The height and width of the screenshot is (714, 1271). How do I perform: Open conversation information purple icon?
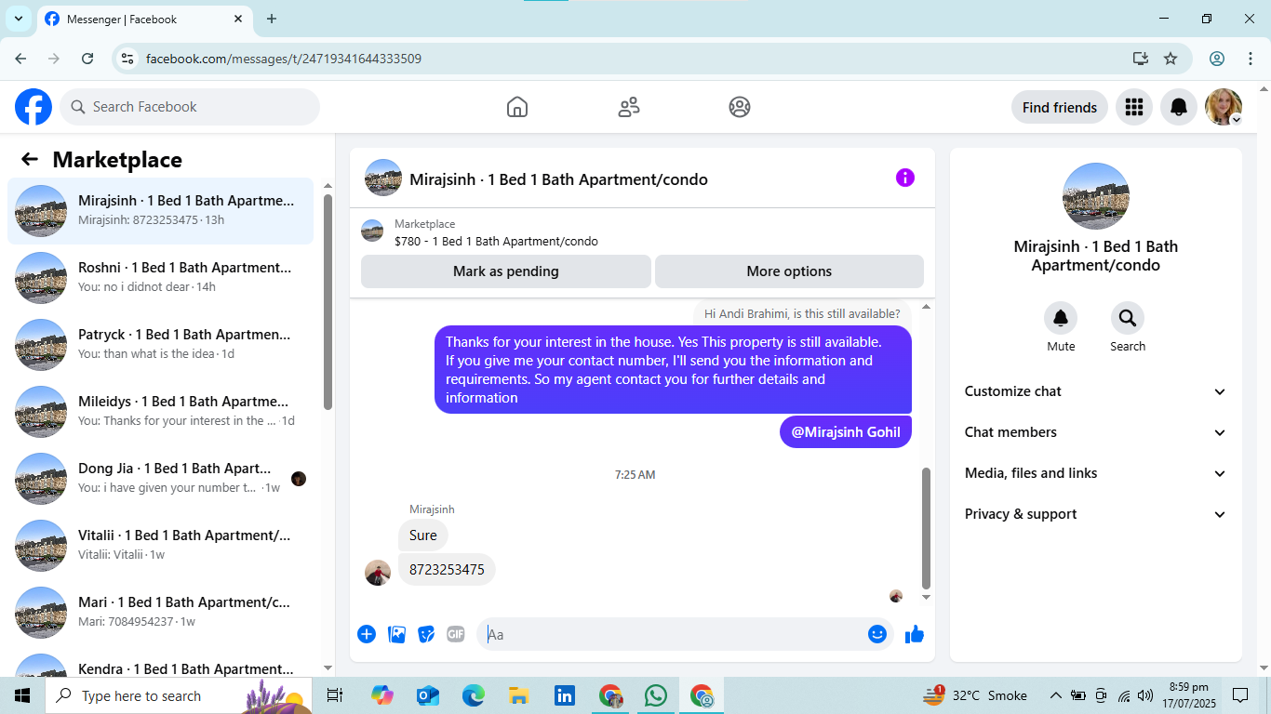coord(905,178)
